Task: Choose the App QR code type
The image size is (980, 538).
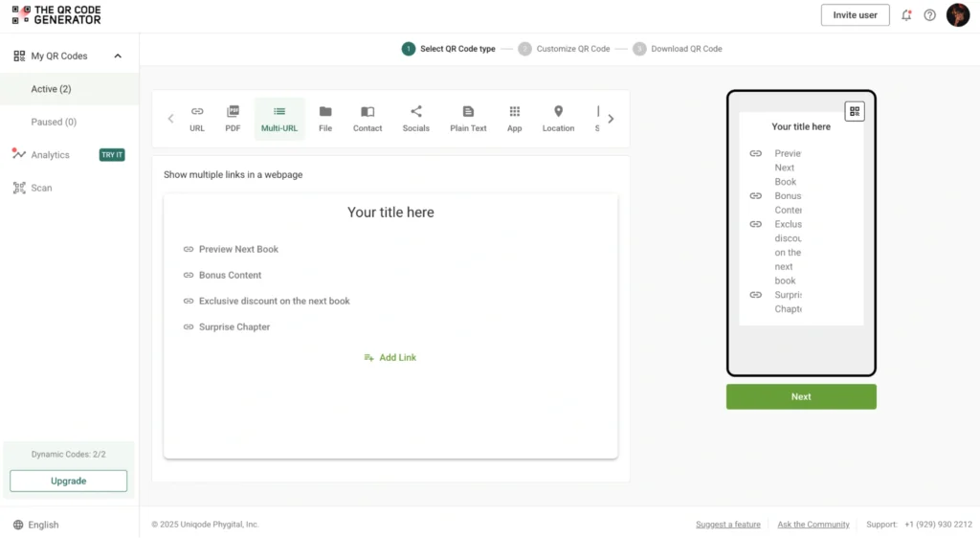Action: [x=515, y=119]
